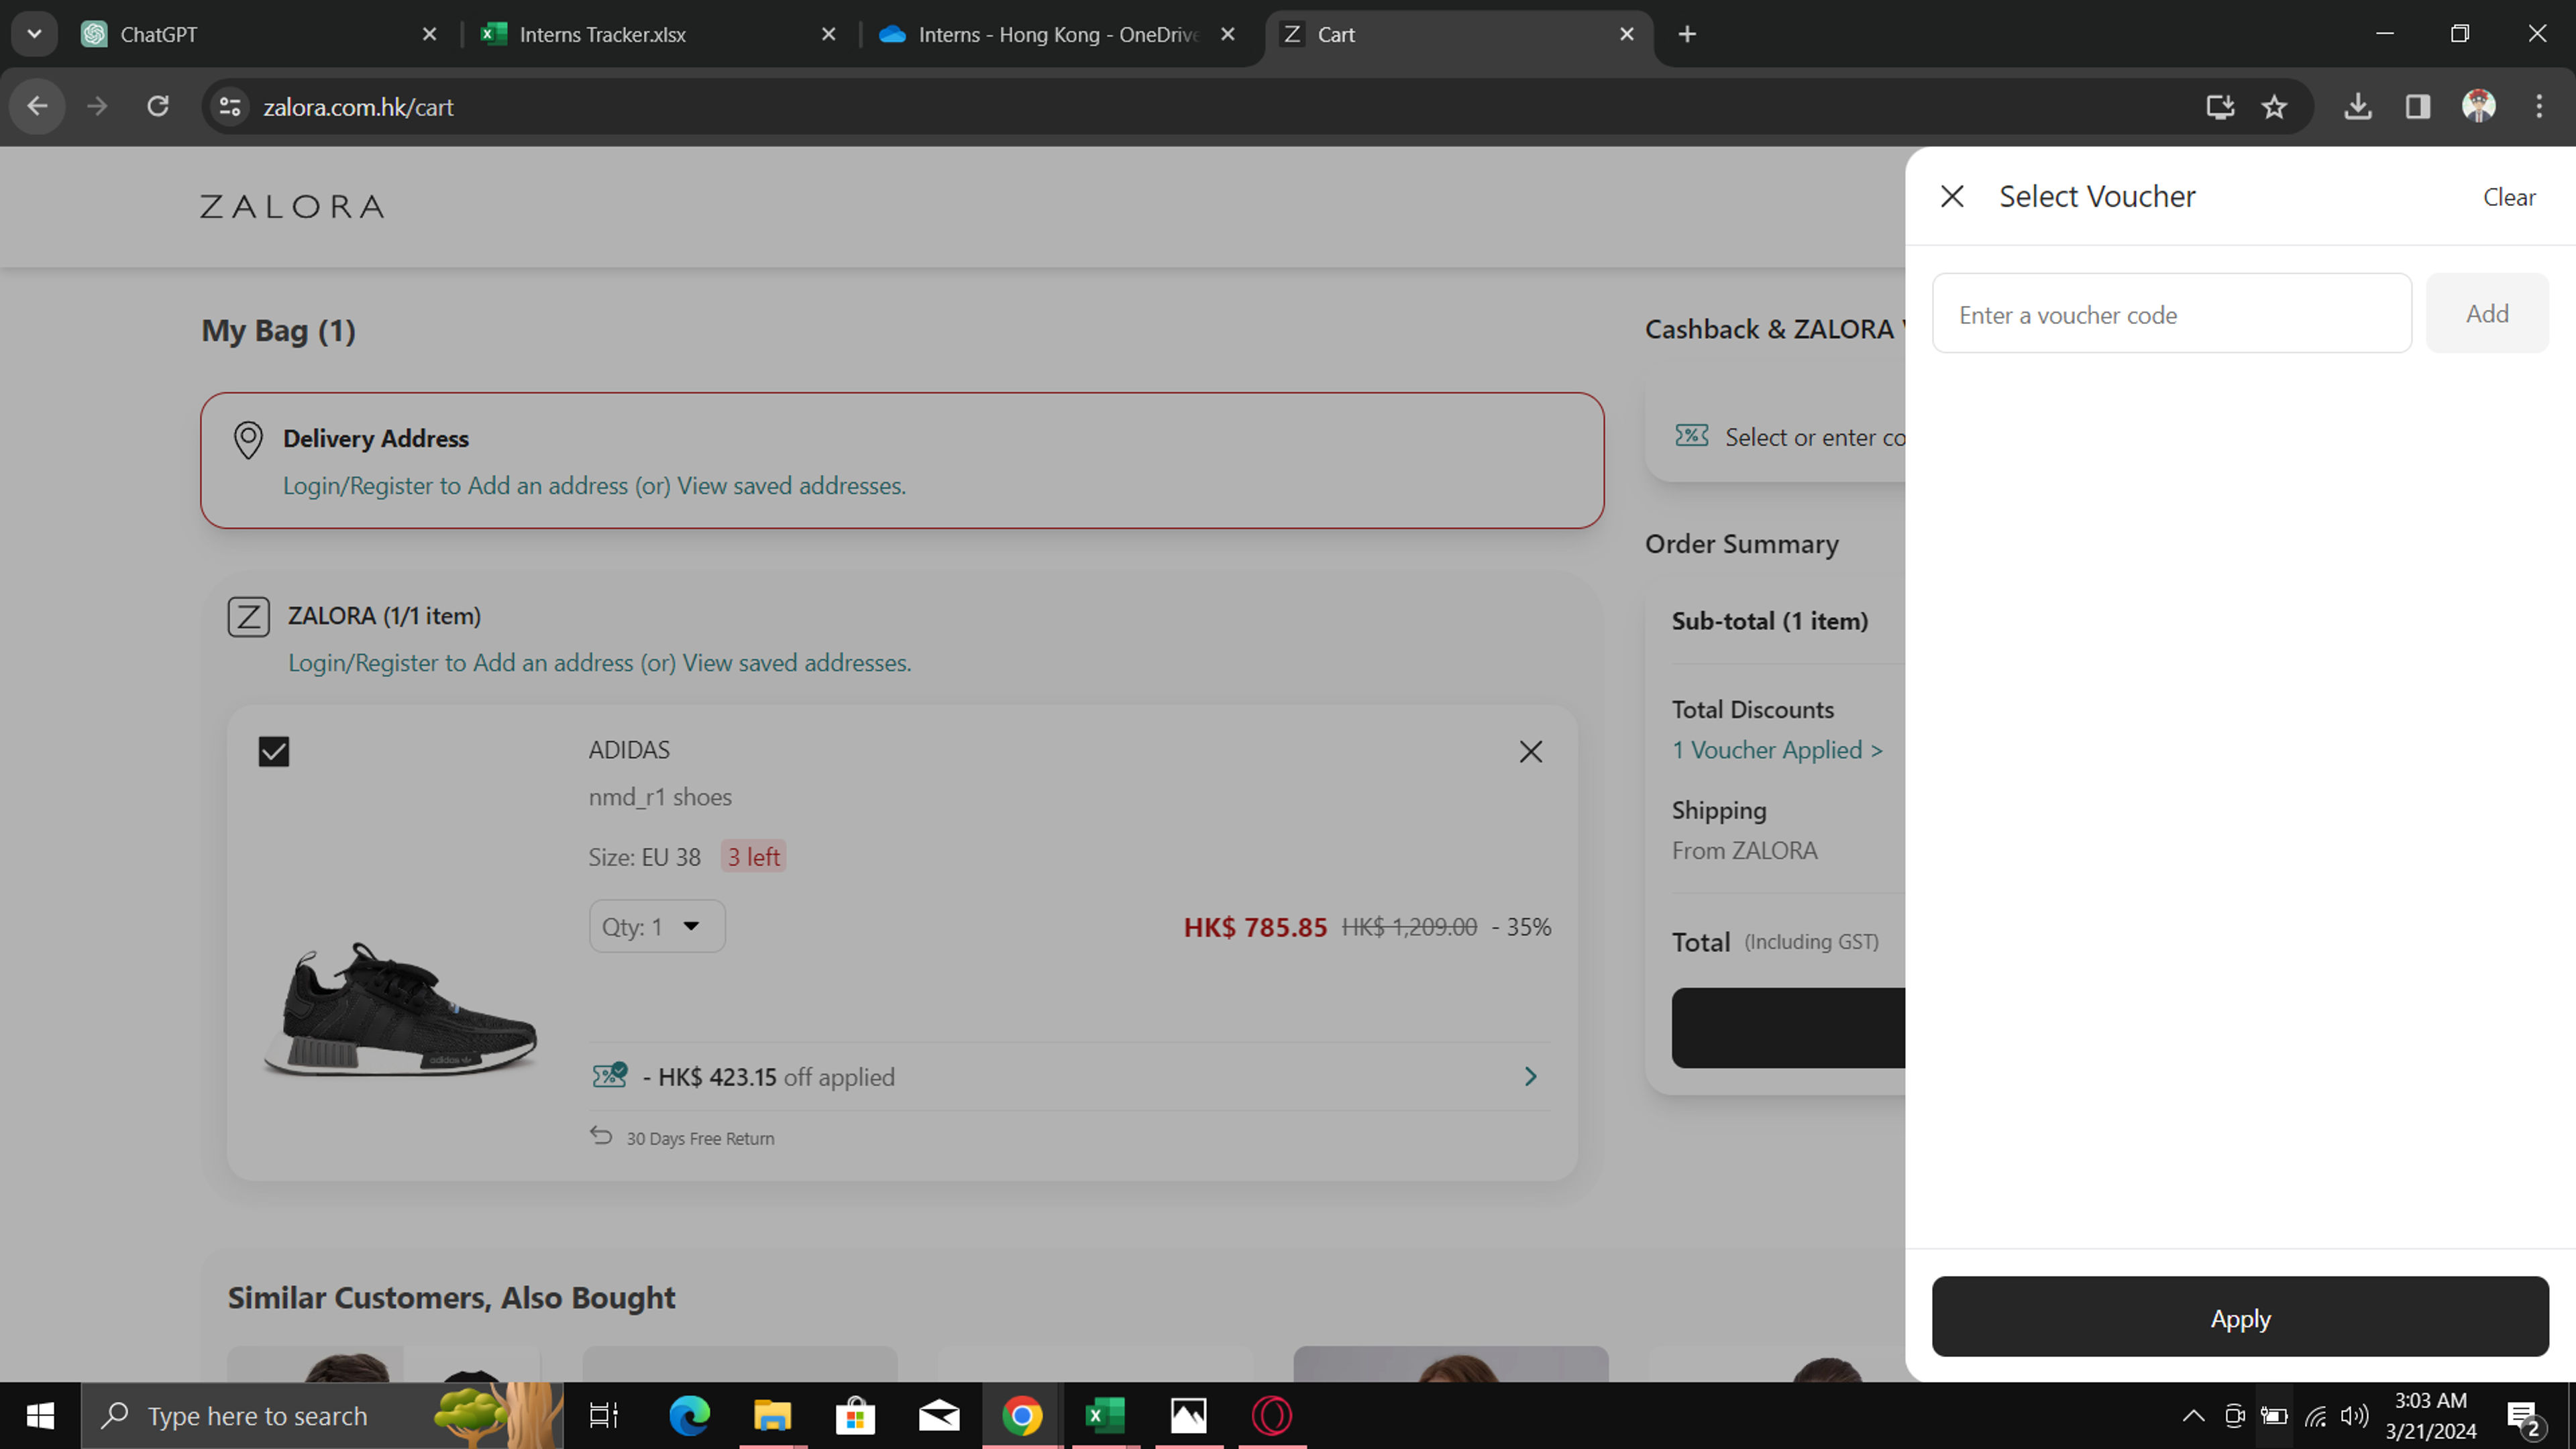
Task: Open the notification center
Action: click(2524, 1415)
